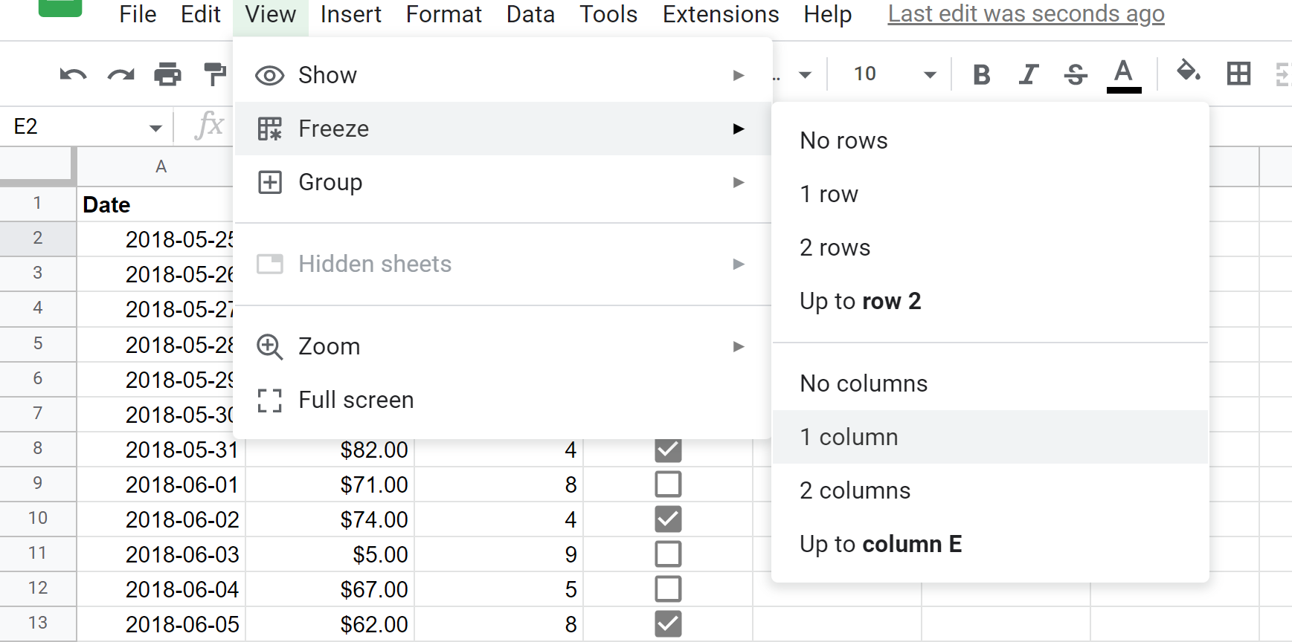
Task: Click the Redo arrow icon
Action: (120, 74)
